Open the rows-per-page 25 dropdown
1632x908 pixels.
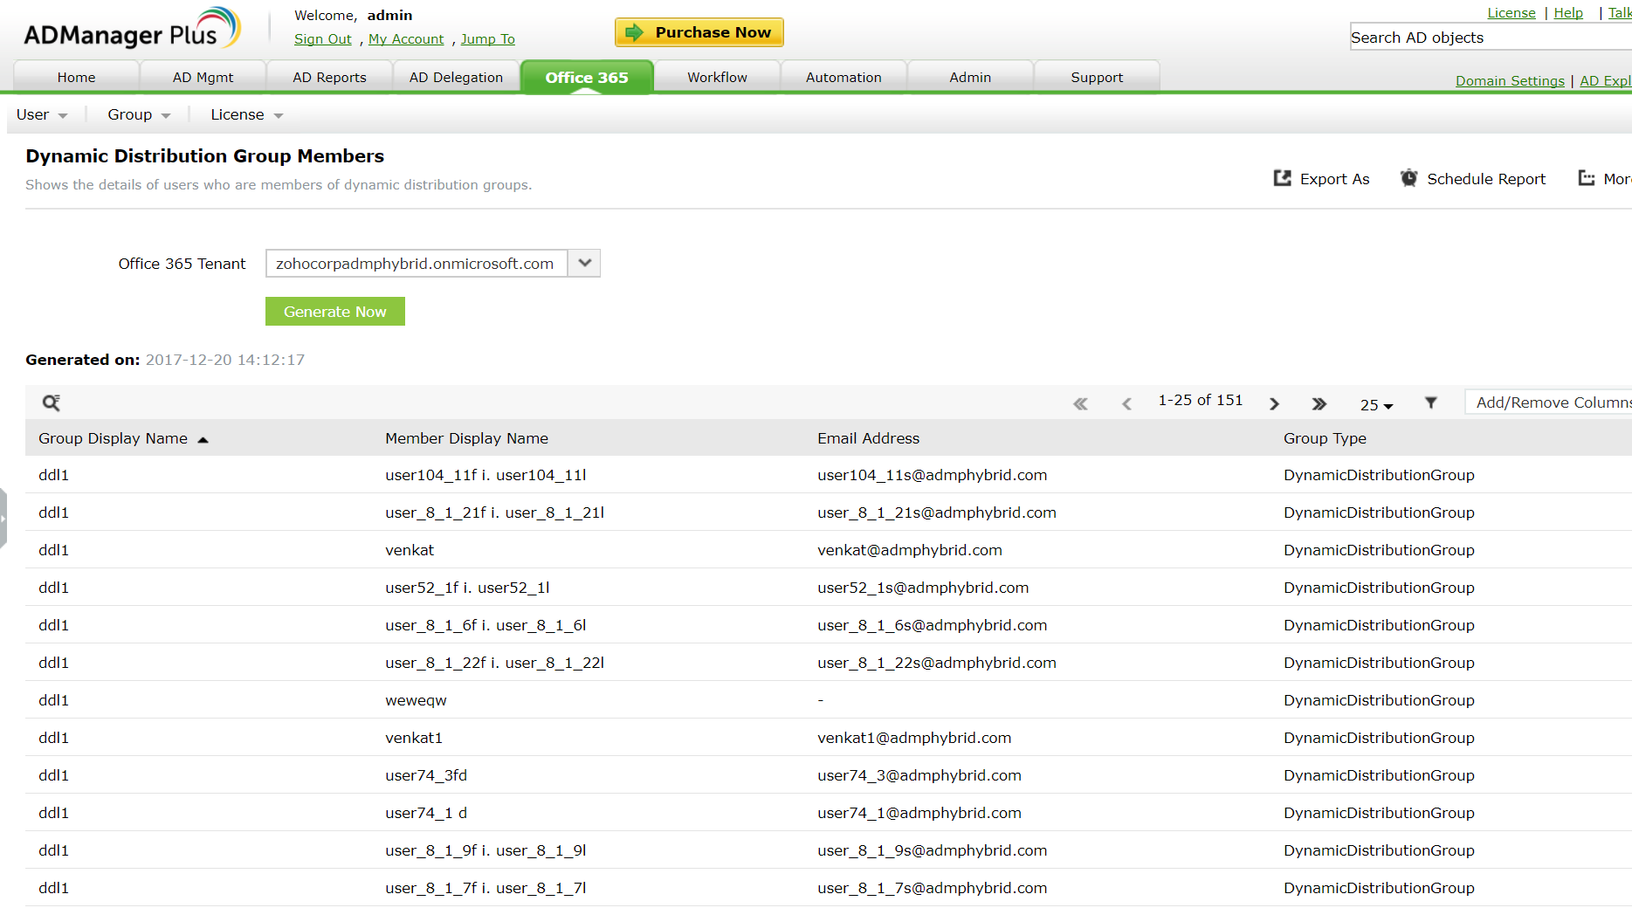pyautogui.click(x=1376, y=405)
